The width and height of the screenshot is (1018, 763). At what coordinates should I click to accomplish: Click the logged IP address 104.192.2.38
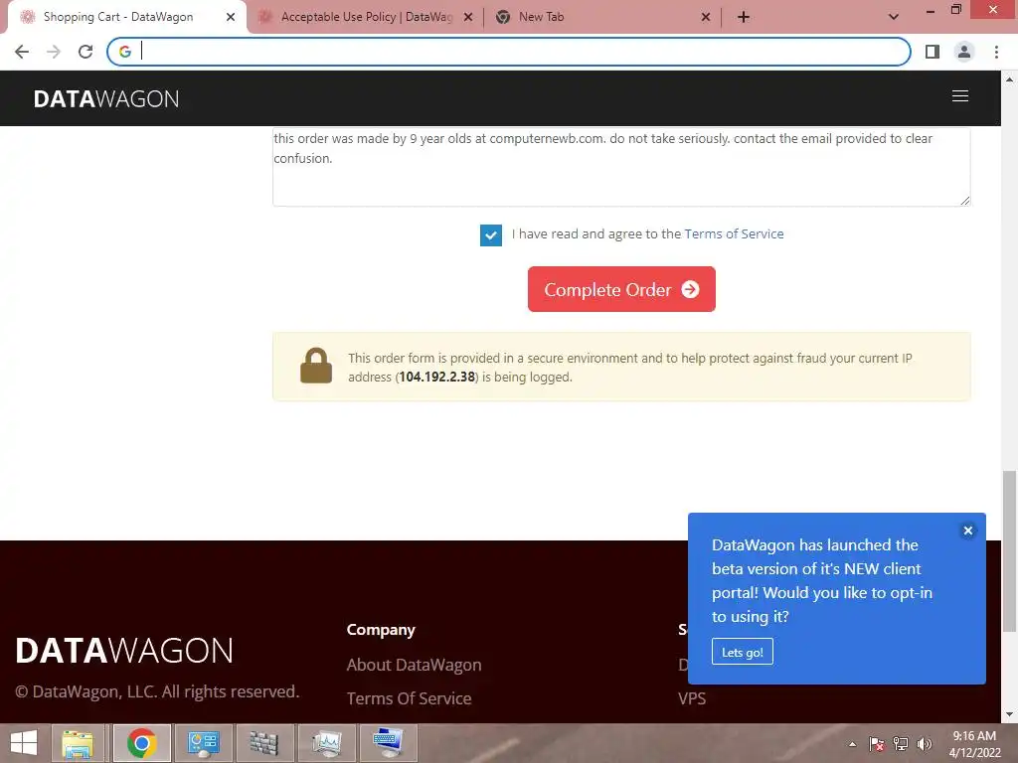[437, 377]
